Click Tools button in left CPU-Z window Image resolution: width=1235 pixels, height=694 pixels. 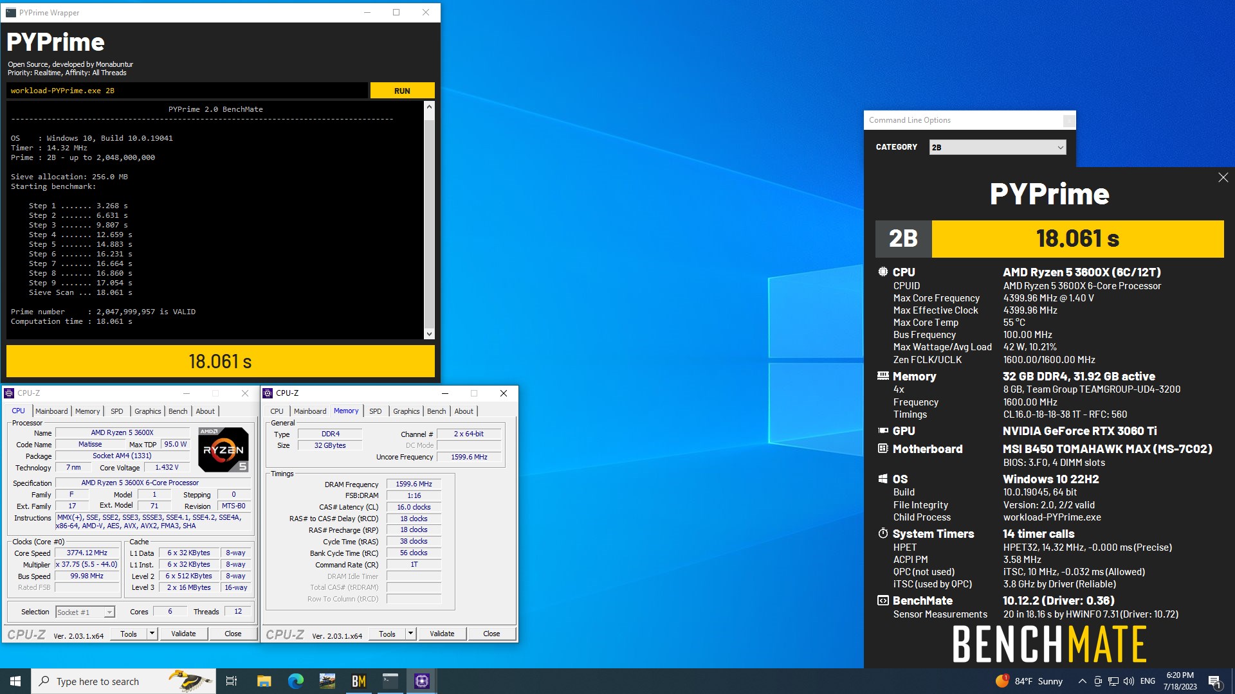pos(129,634)
